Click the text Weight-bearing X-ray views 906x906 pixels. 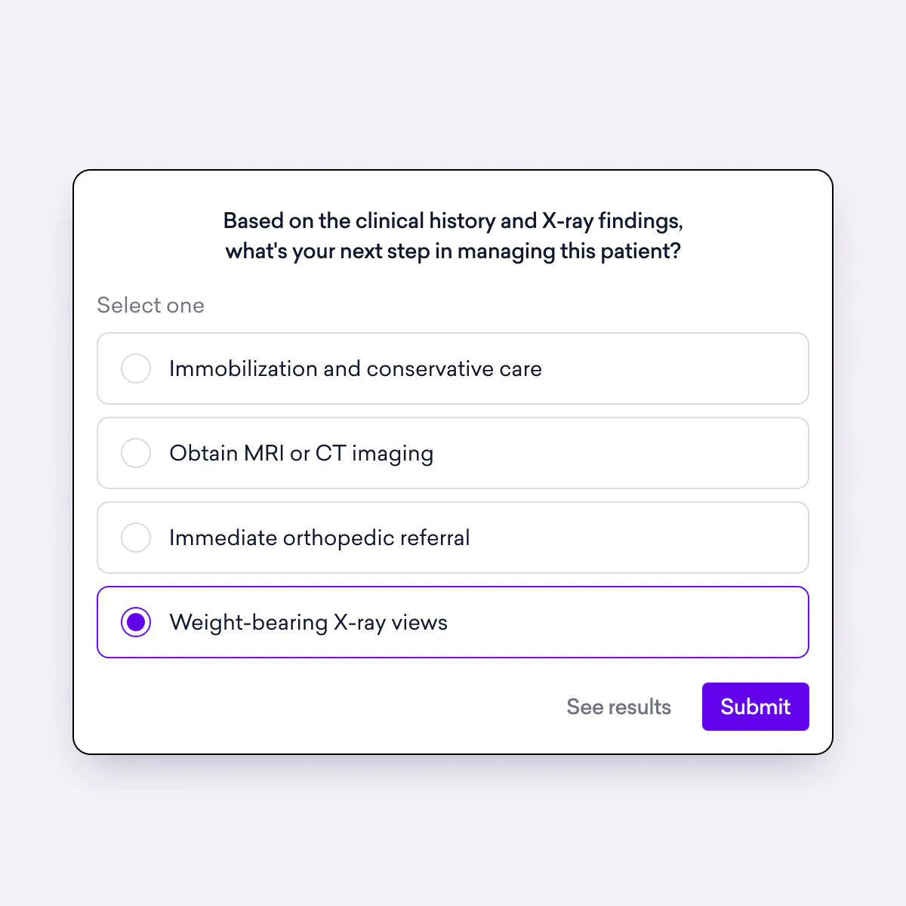tap(308, 622)
